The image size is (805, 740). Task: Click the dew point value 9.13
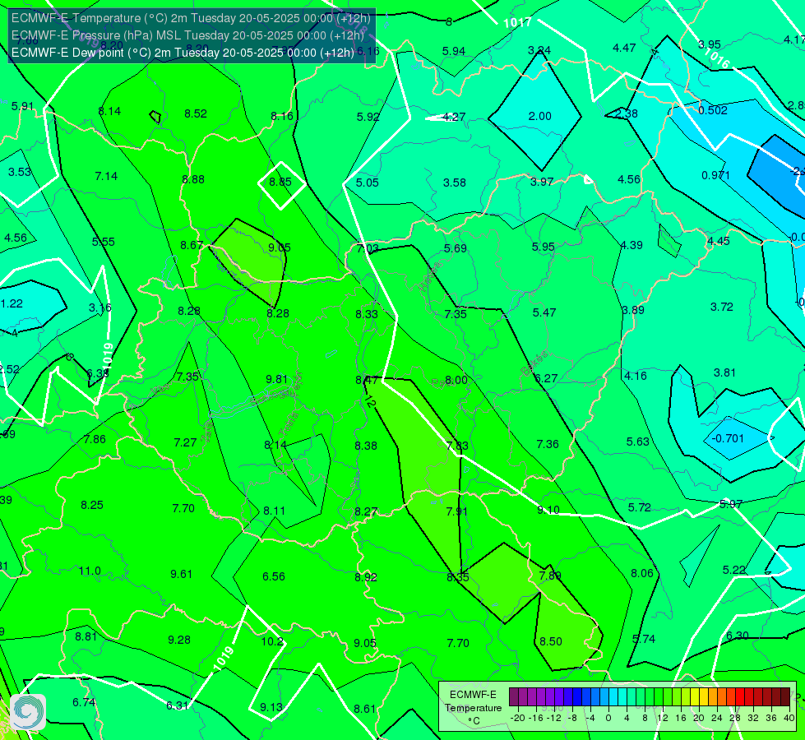(x=271, y=708)
